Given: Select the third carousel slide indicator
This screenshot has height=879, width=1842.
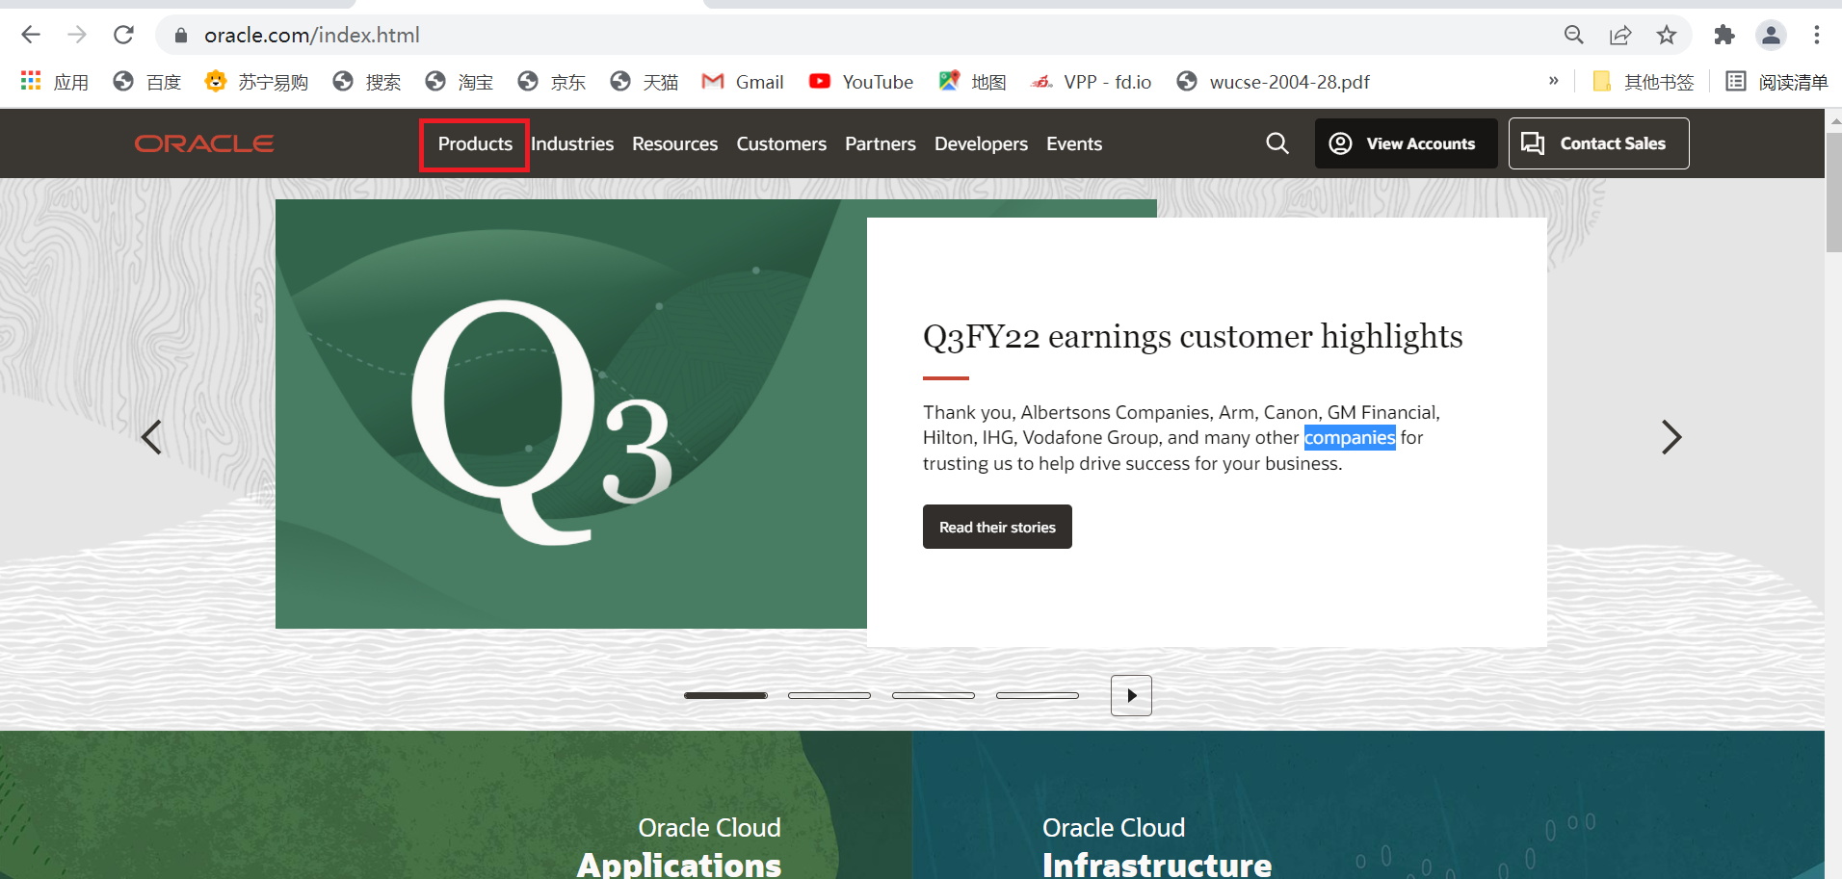Looking at the screenshot, I should tap(934, 695).
